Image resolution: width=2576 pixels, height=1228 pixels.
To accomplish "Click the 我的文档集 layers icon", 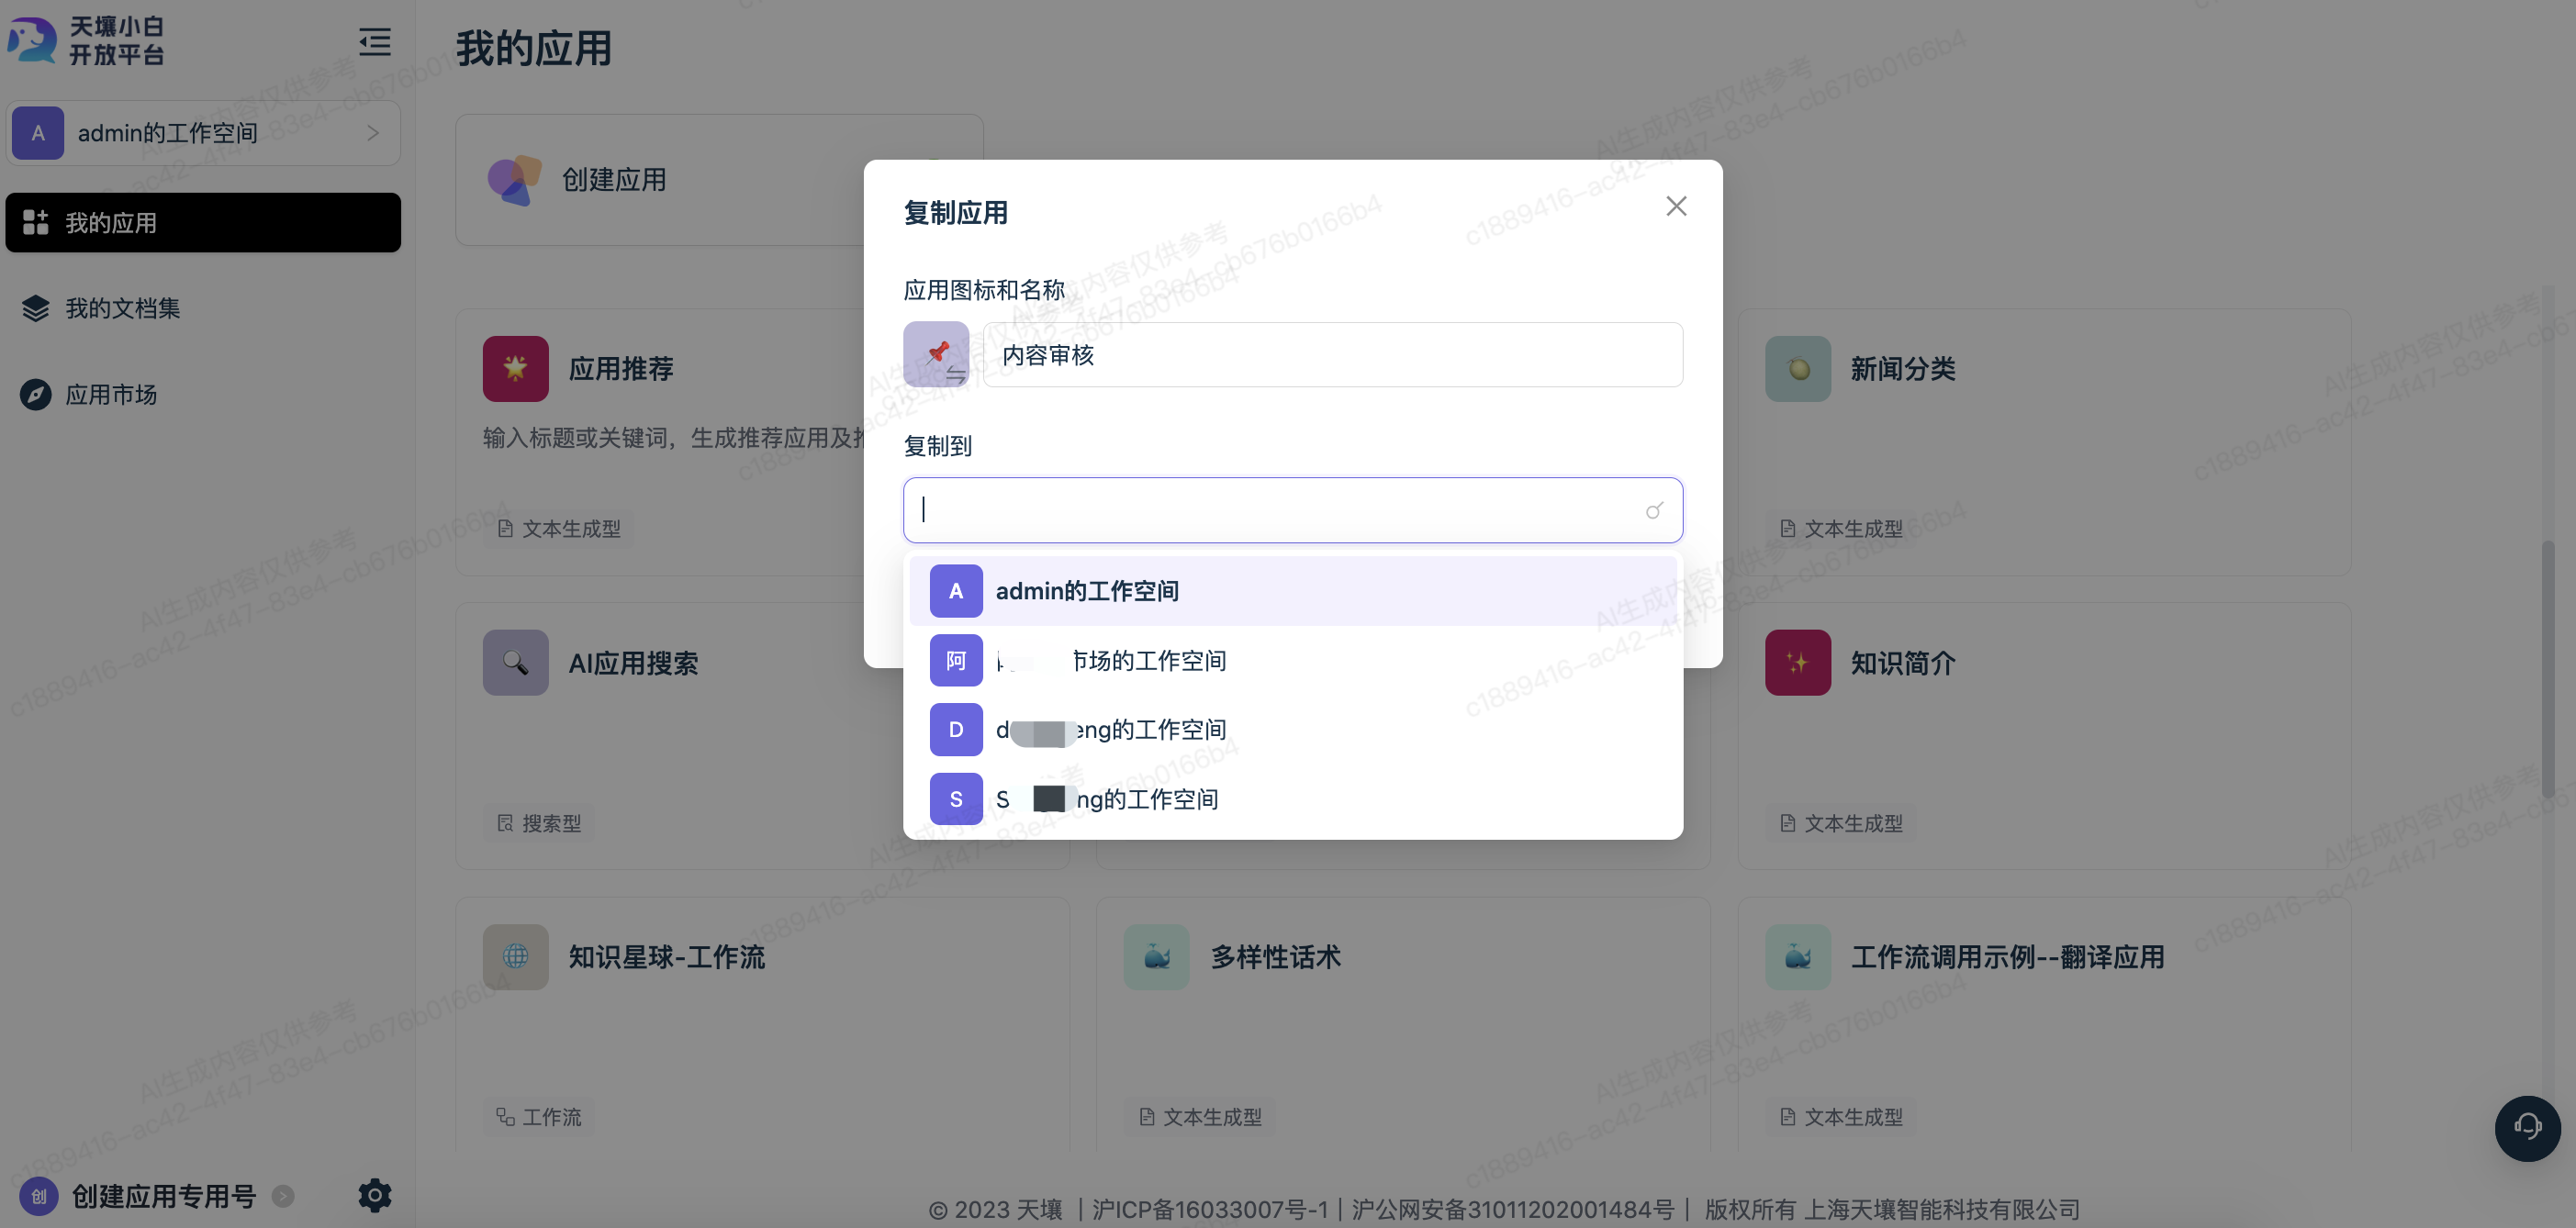I will pyautogui.click(x=36, y=308).
